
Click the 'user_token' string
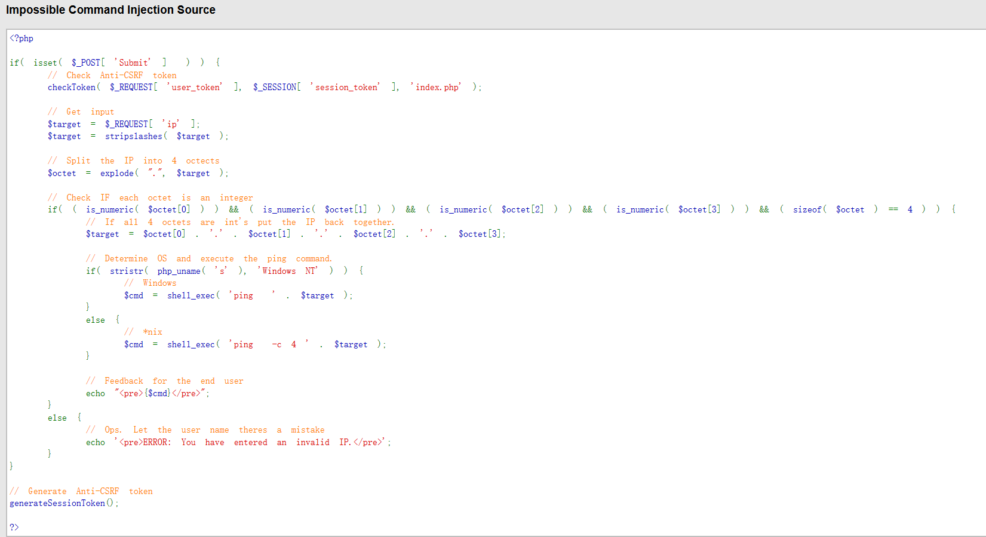[x=195, y=87]
